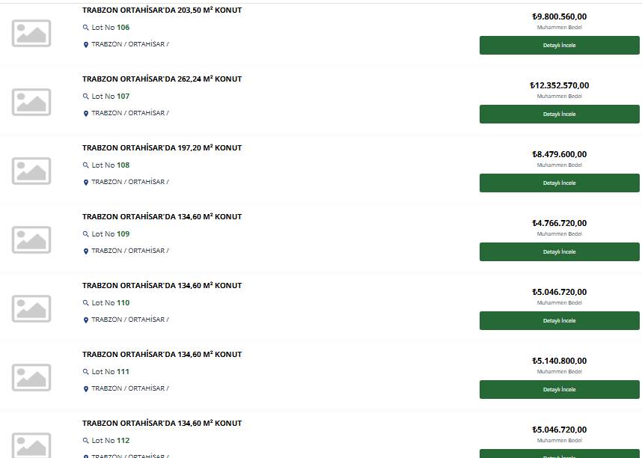Click location pin icon for Lot 111
Image resolution: width=642 pixels, height=458 pixels.
(86, 388)
